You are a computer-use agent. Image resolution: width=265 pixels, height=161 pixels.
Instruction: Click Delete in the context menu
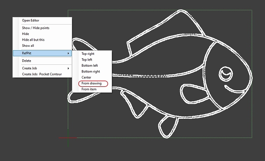(x=26, y=61)
